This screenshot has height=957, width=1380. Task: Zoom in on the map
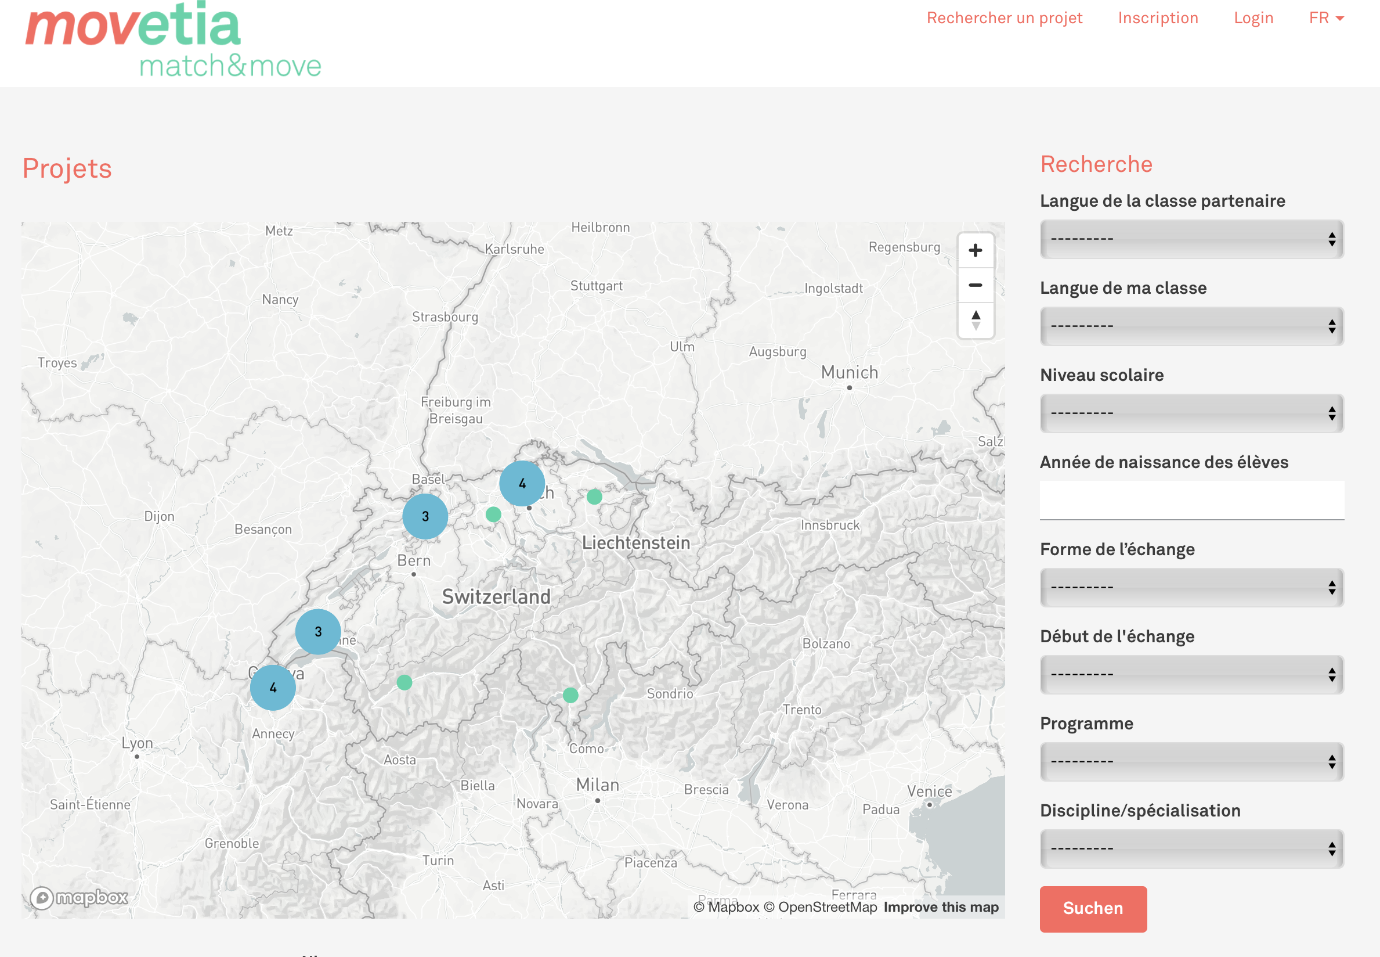point(976,251)
